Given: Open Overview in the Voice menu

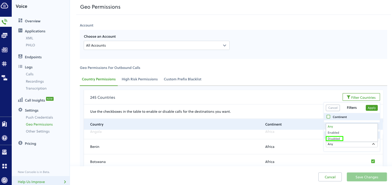Looking at the screenshot, I should [x=33, y=21].
